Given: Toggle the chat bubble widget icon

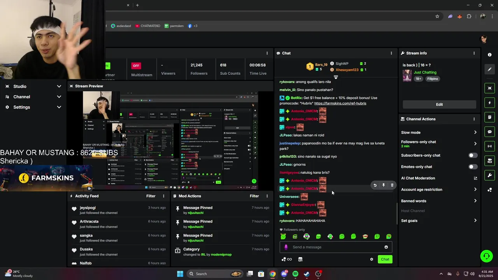Looking at the screenshot, I should (490, 132).
